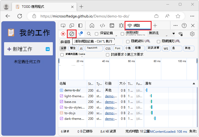Close DevTools with the X icon
199x137 pixels.
(x=193, y=26)
